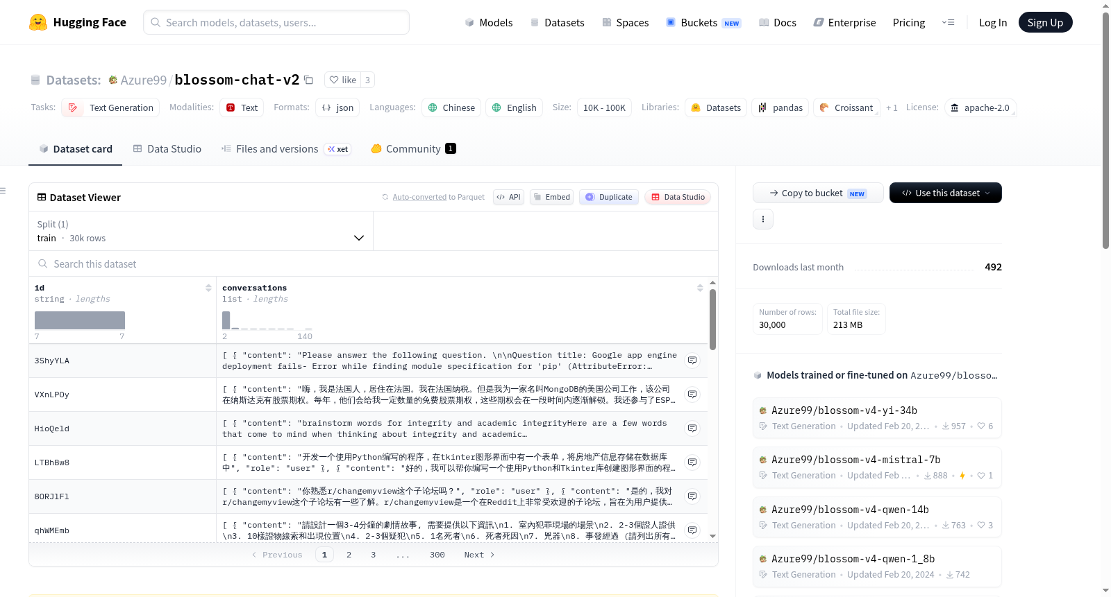Open the Dataset card tab
This screenshot has height=597, width=1111.
click(75, 148)
